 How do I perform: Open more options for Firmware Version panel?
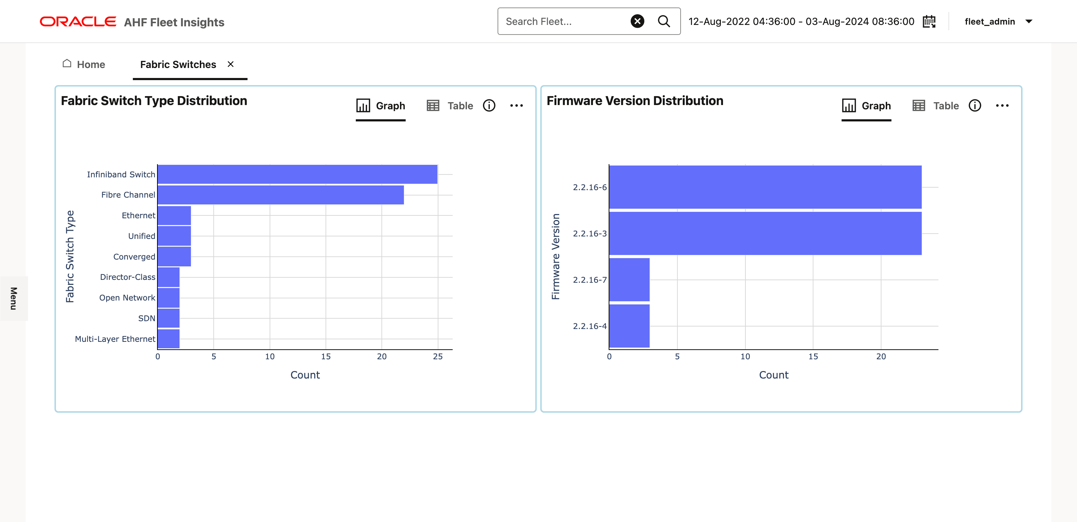[1002, 106]
